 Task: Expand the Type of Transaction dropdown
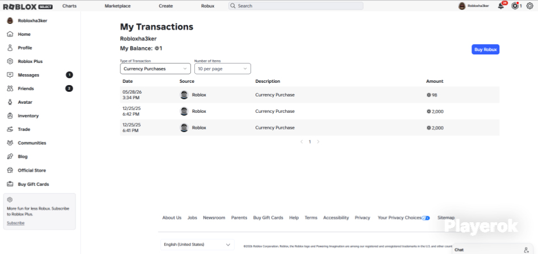pyautogui.click(x=156, y=69)
